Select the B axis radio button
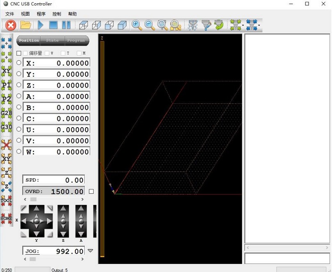 tap(19, 107)
